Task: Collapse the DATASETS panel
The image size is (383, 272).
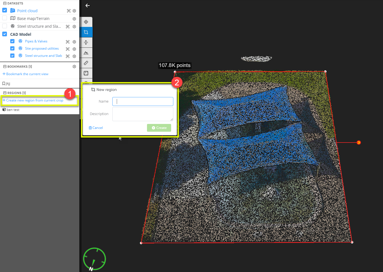Action: (x=4, y=3)
